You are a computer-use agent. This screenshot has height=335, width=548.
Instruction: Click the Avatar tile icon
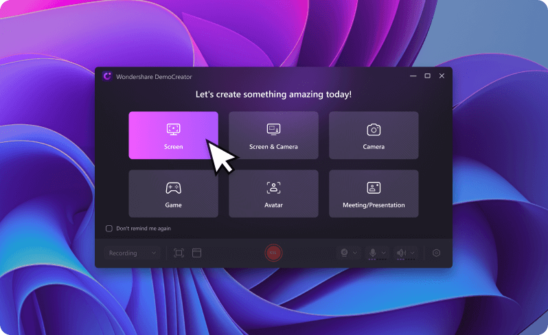273,187
